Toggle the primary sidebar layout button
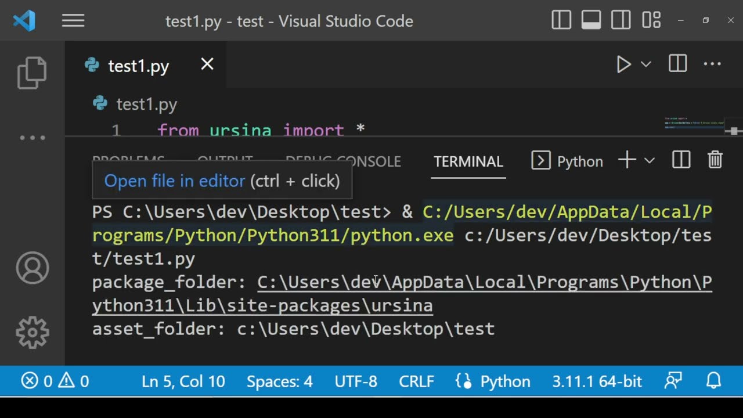Image resolution: width=743 pixels, height=418 pixels. tap(561, 21)
